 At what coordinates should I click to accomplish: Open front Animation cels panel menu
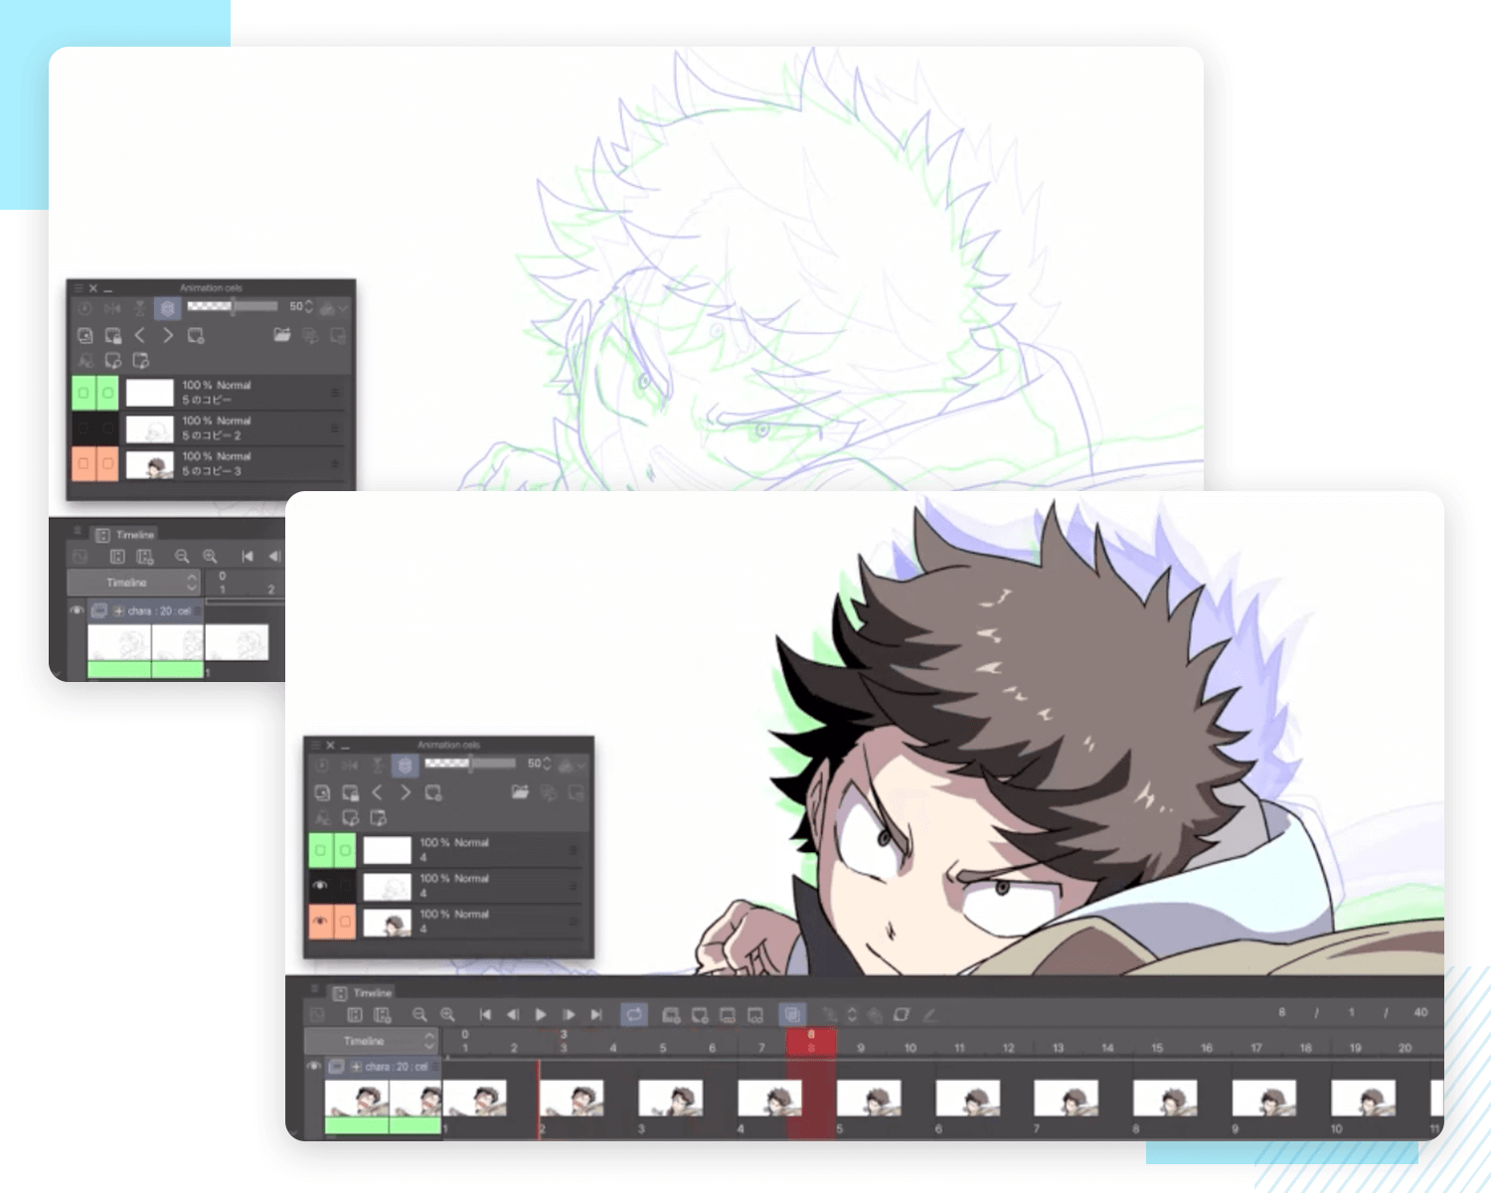click(314, 745)
